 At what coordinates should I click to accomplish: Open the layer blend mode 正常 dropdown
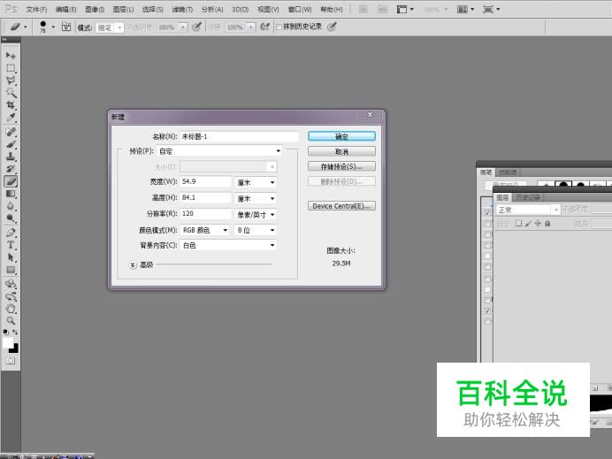[528, 210]
